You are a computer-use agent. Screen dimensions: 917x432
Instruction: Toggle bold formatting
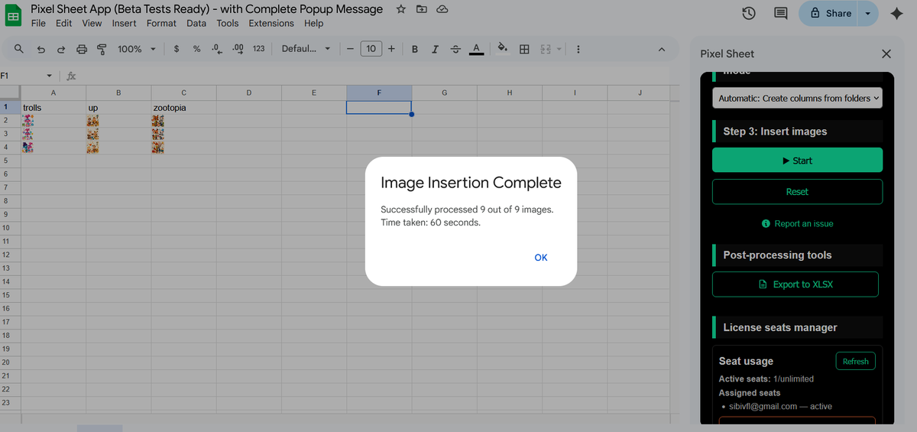tap(414, 49)
